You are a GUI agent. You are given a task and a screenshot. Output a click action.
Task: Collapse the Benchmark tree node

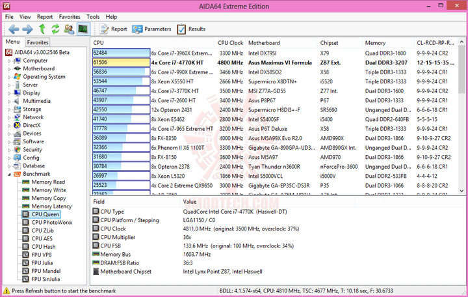pyautogui.click(x=9, y=174)
